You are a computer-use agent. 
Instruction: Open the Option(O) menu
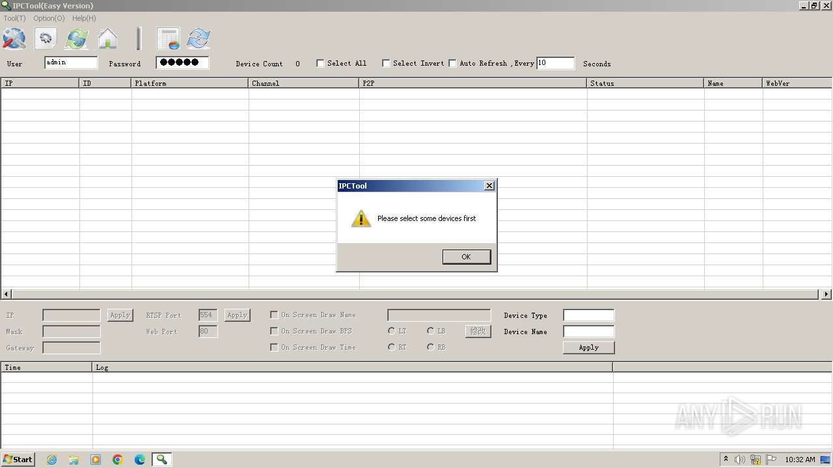49,18
